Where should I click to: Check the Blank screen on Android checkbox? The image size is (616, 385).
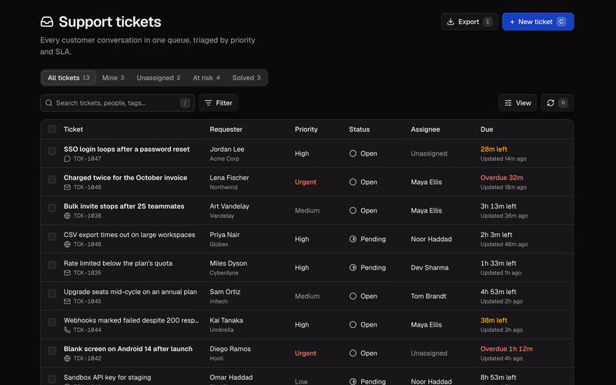click(52, 350)
